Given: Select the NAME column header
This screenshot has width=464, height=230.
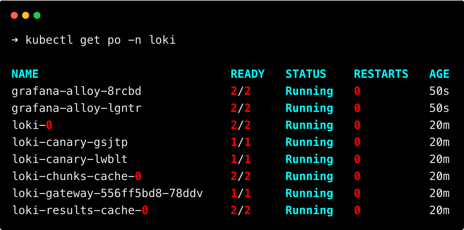Looking at the screenshot, I should pyautogui.click(x=25, y=74).
